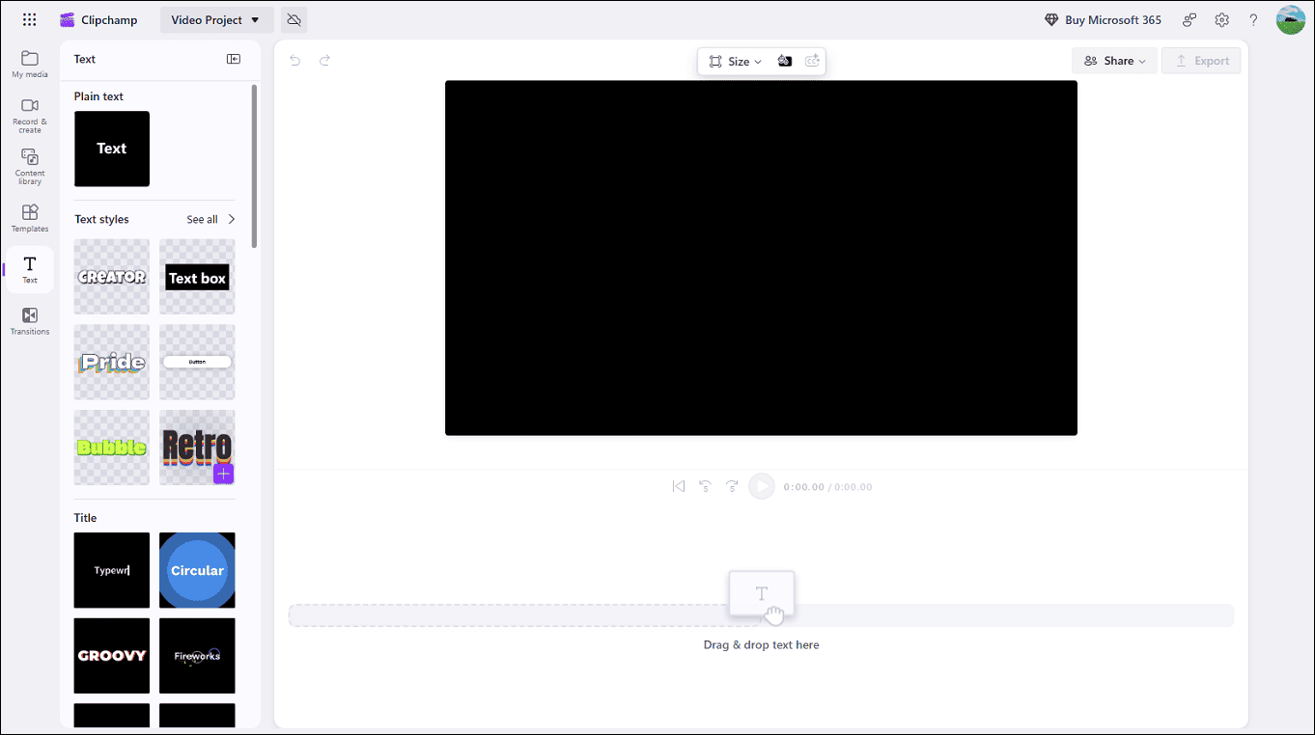Open the Microsoft apps launcher grid
Image resolution: width=1315 pixels, height=735 pixels.
(x=29, y=19)
